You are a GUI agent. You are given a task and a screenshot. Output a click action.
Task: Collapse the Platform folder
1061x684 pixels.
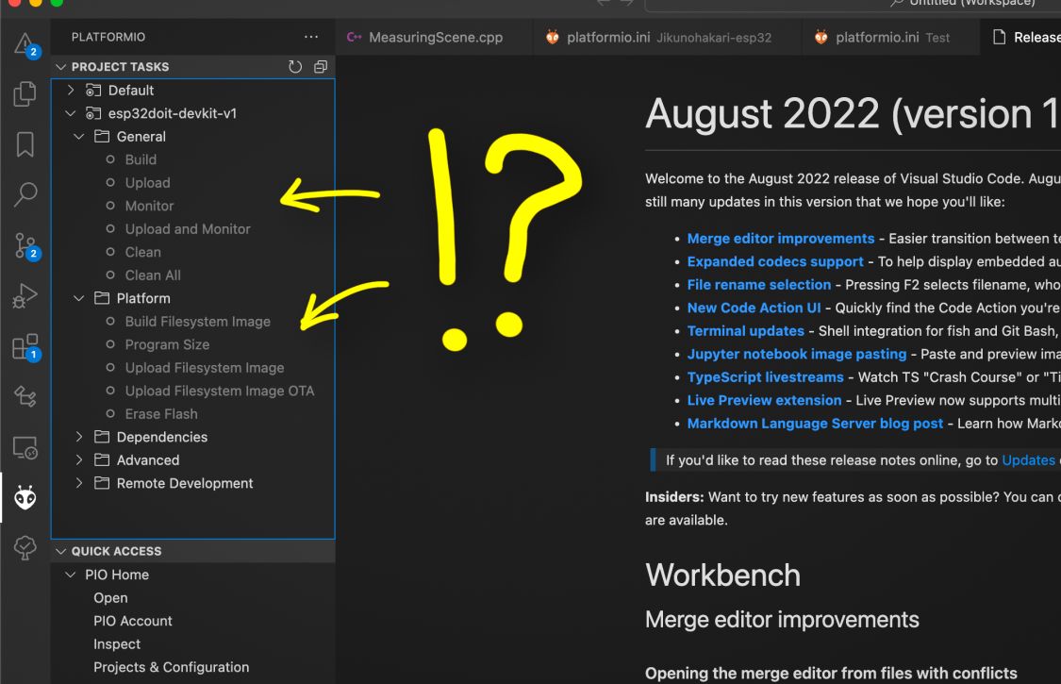[x=78, y=299]
